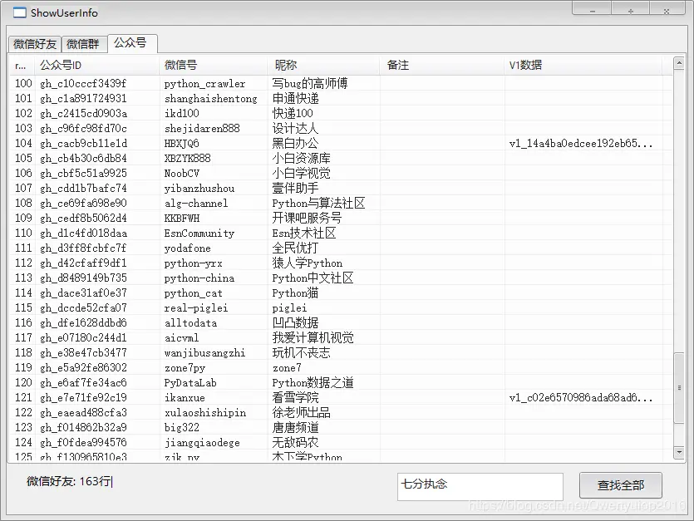The width and height of the screenshot is (694, 521).
Task: Click the cell NoobCV
Action: click(181, 174)
